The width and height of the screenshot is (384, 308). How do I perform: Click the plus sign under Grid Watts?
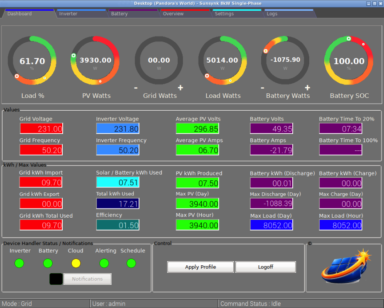tap(181, 87)
